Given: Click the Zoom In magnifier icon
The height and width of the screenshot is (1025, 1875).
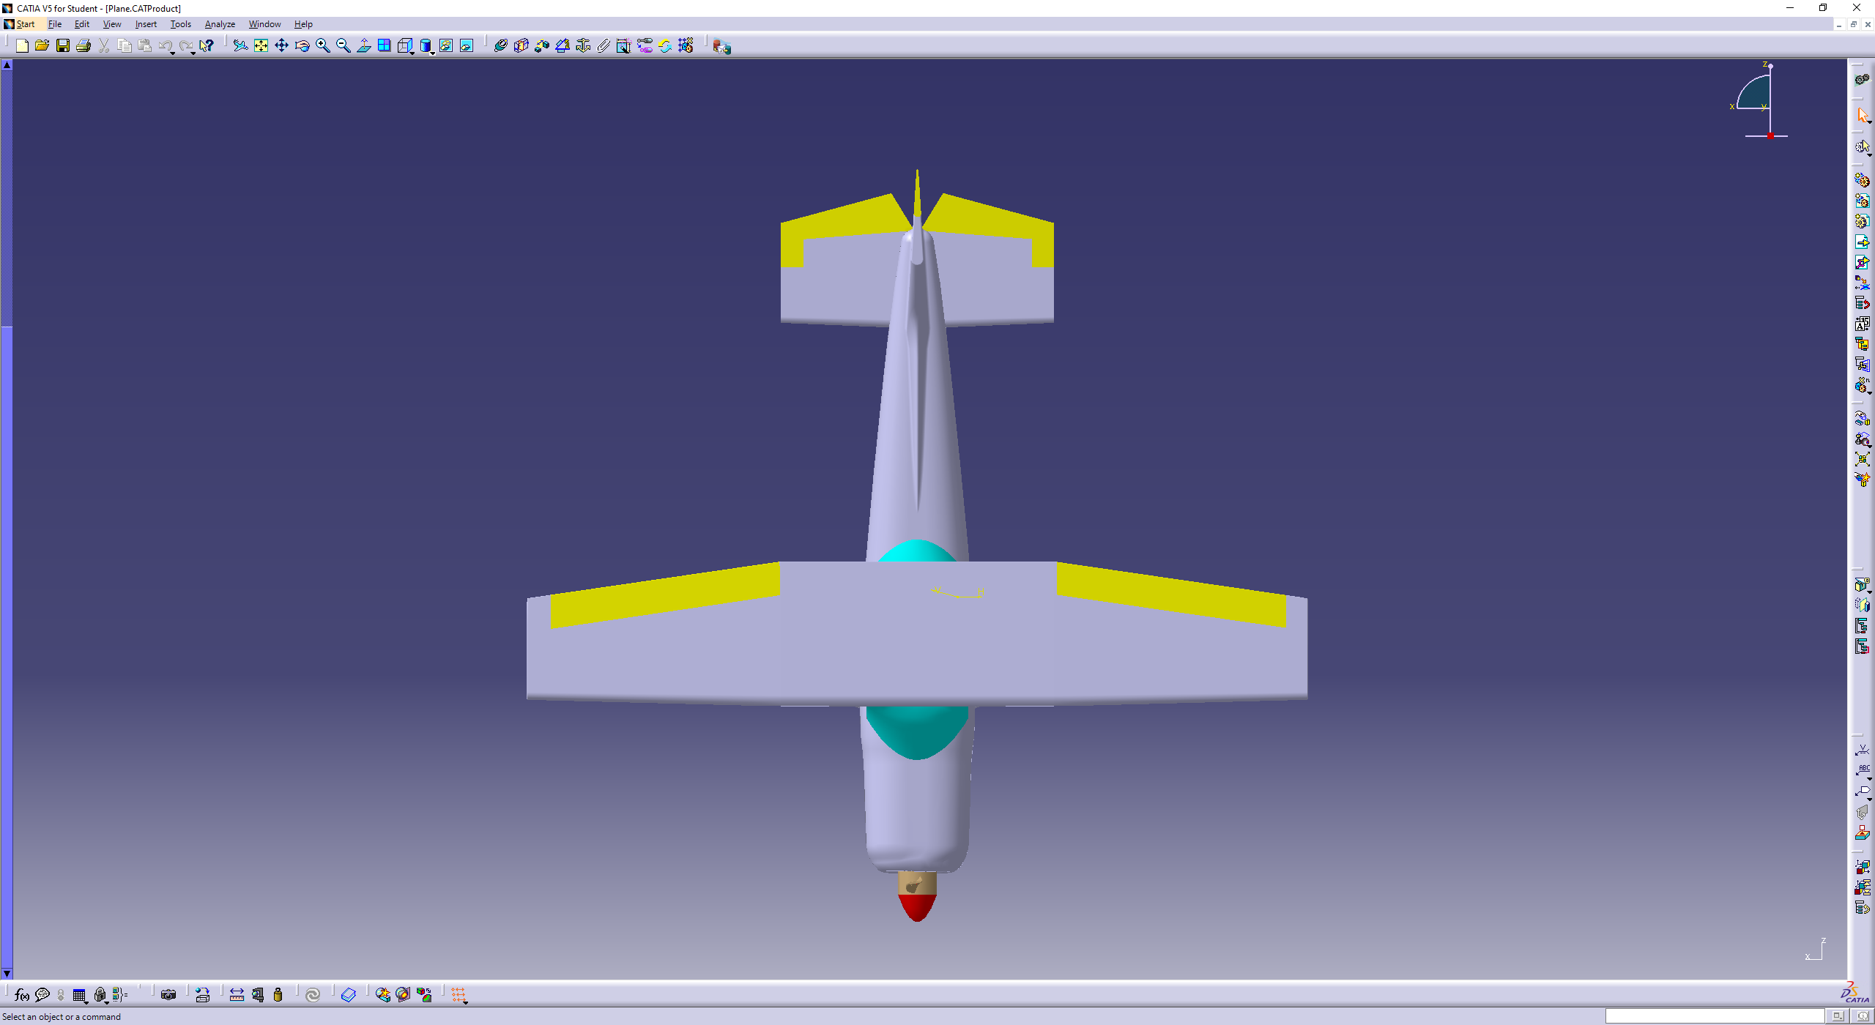Looking at the screenshot, I should (x=322, y=46).
